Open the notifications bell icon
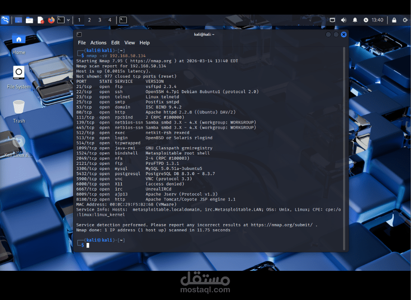The image size is (411, 300). click(355, 20)
